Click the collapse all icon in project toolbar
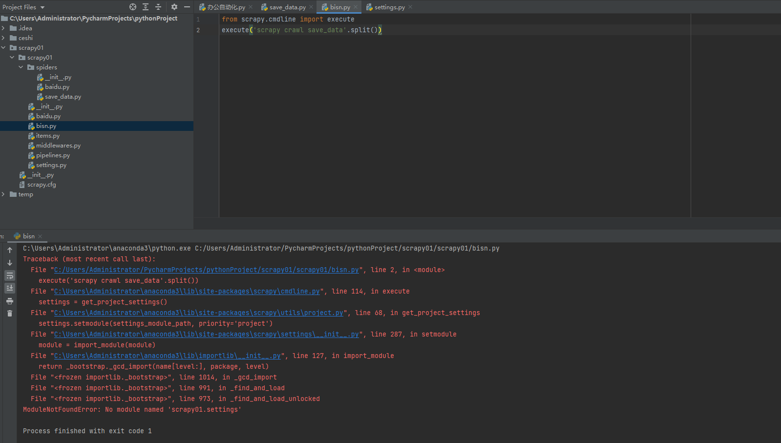 (x=158, y=7)
